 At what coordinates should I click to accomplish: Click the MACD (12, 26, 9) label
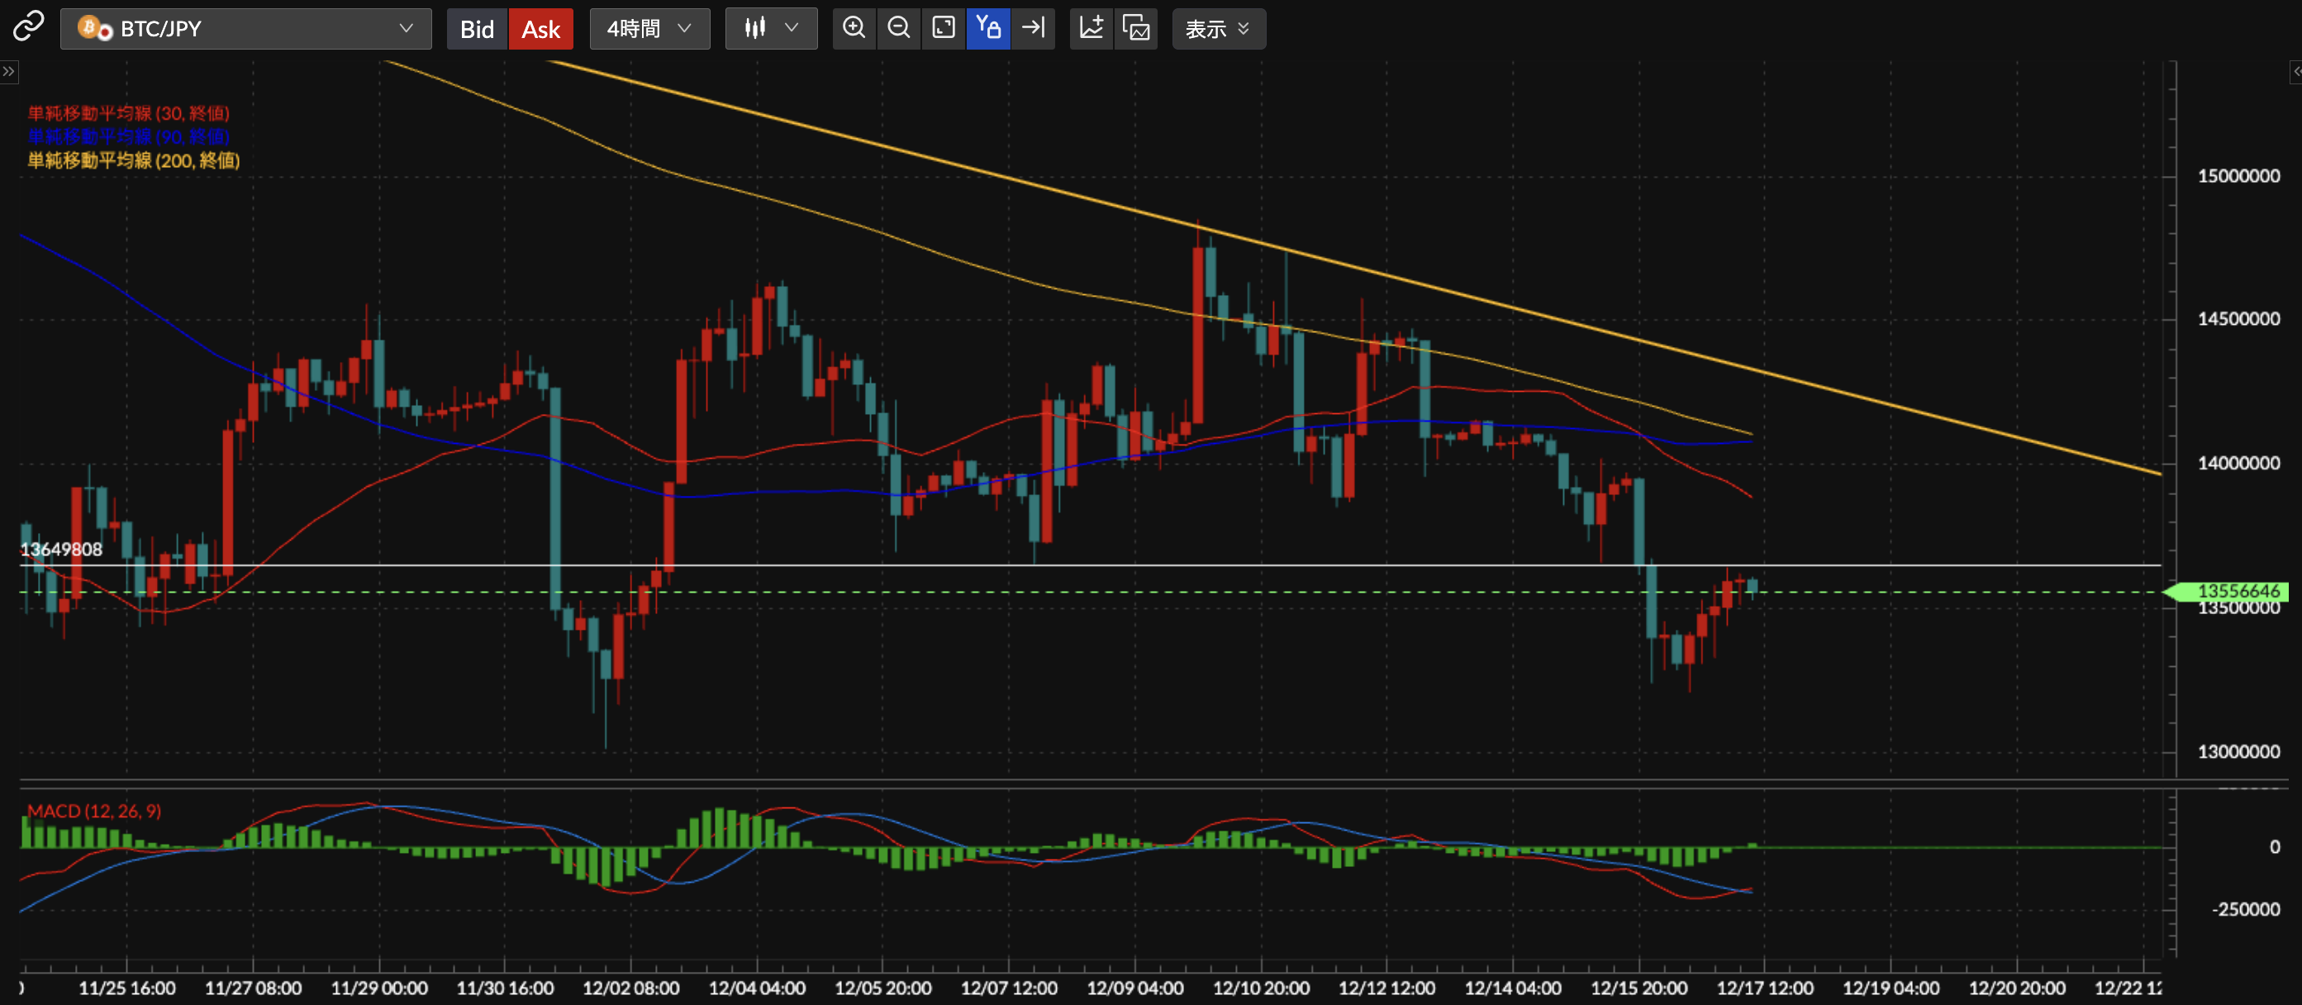94,811
